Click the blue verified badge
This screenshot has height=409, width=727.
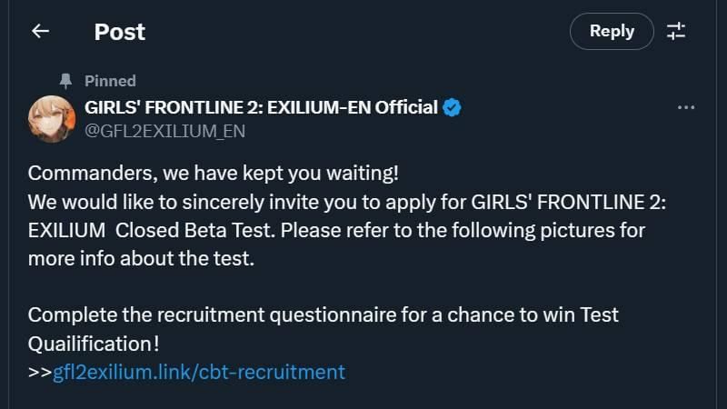pyautogui.click(x=452, y=107)
